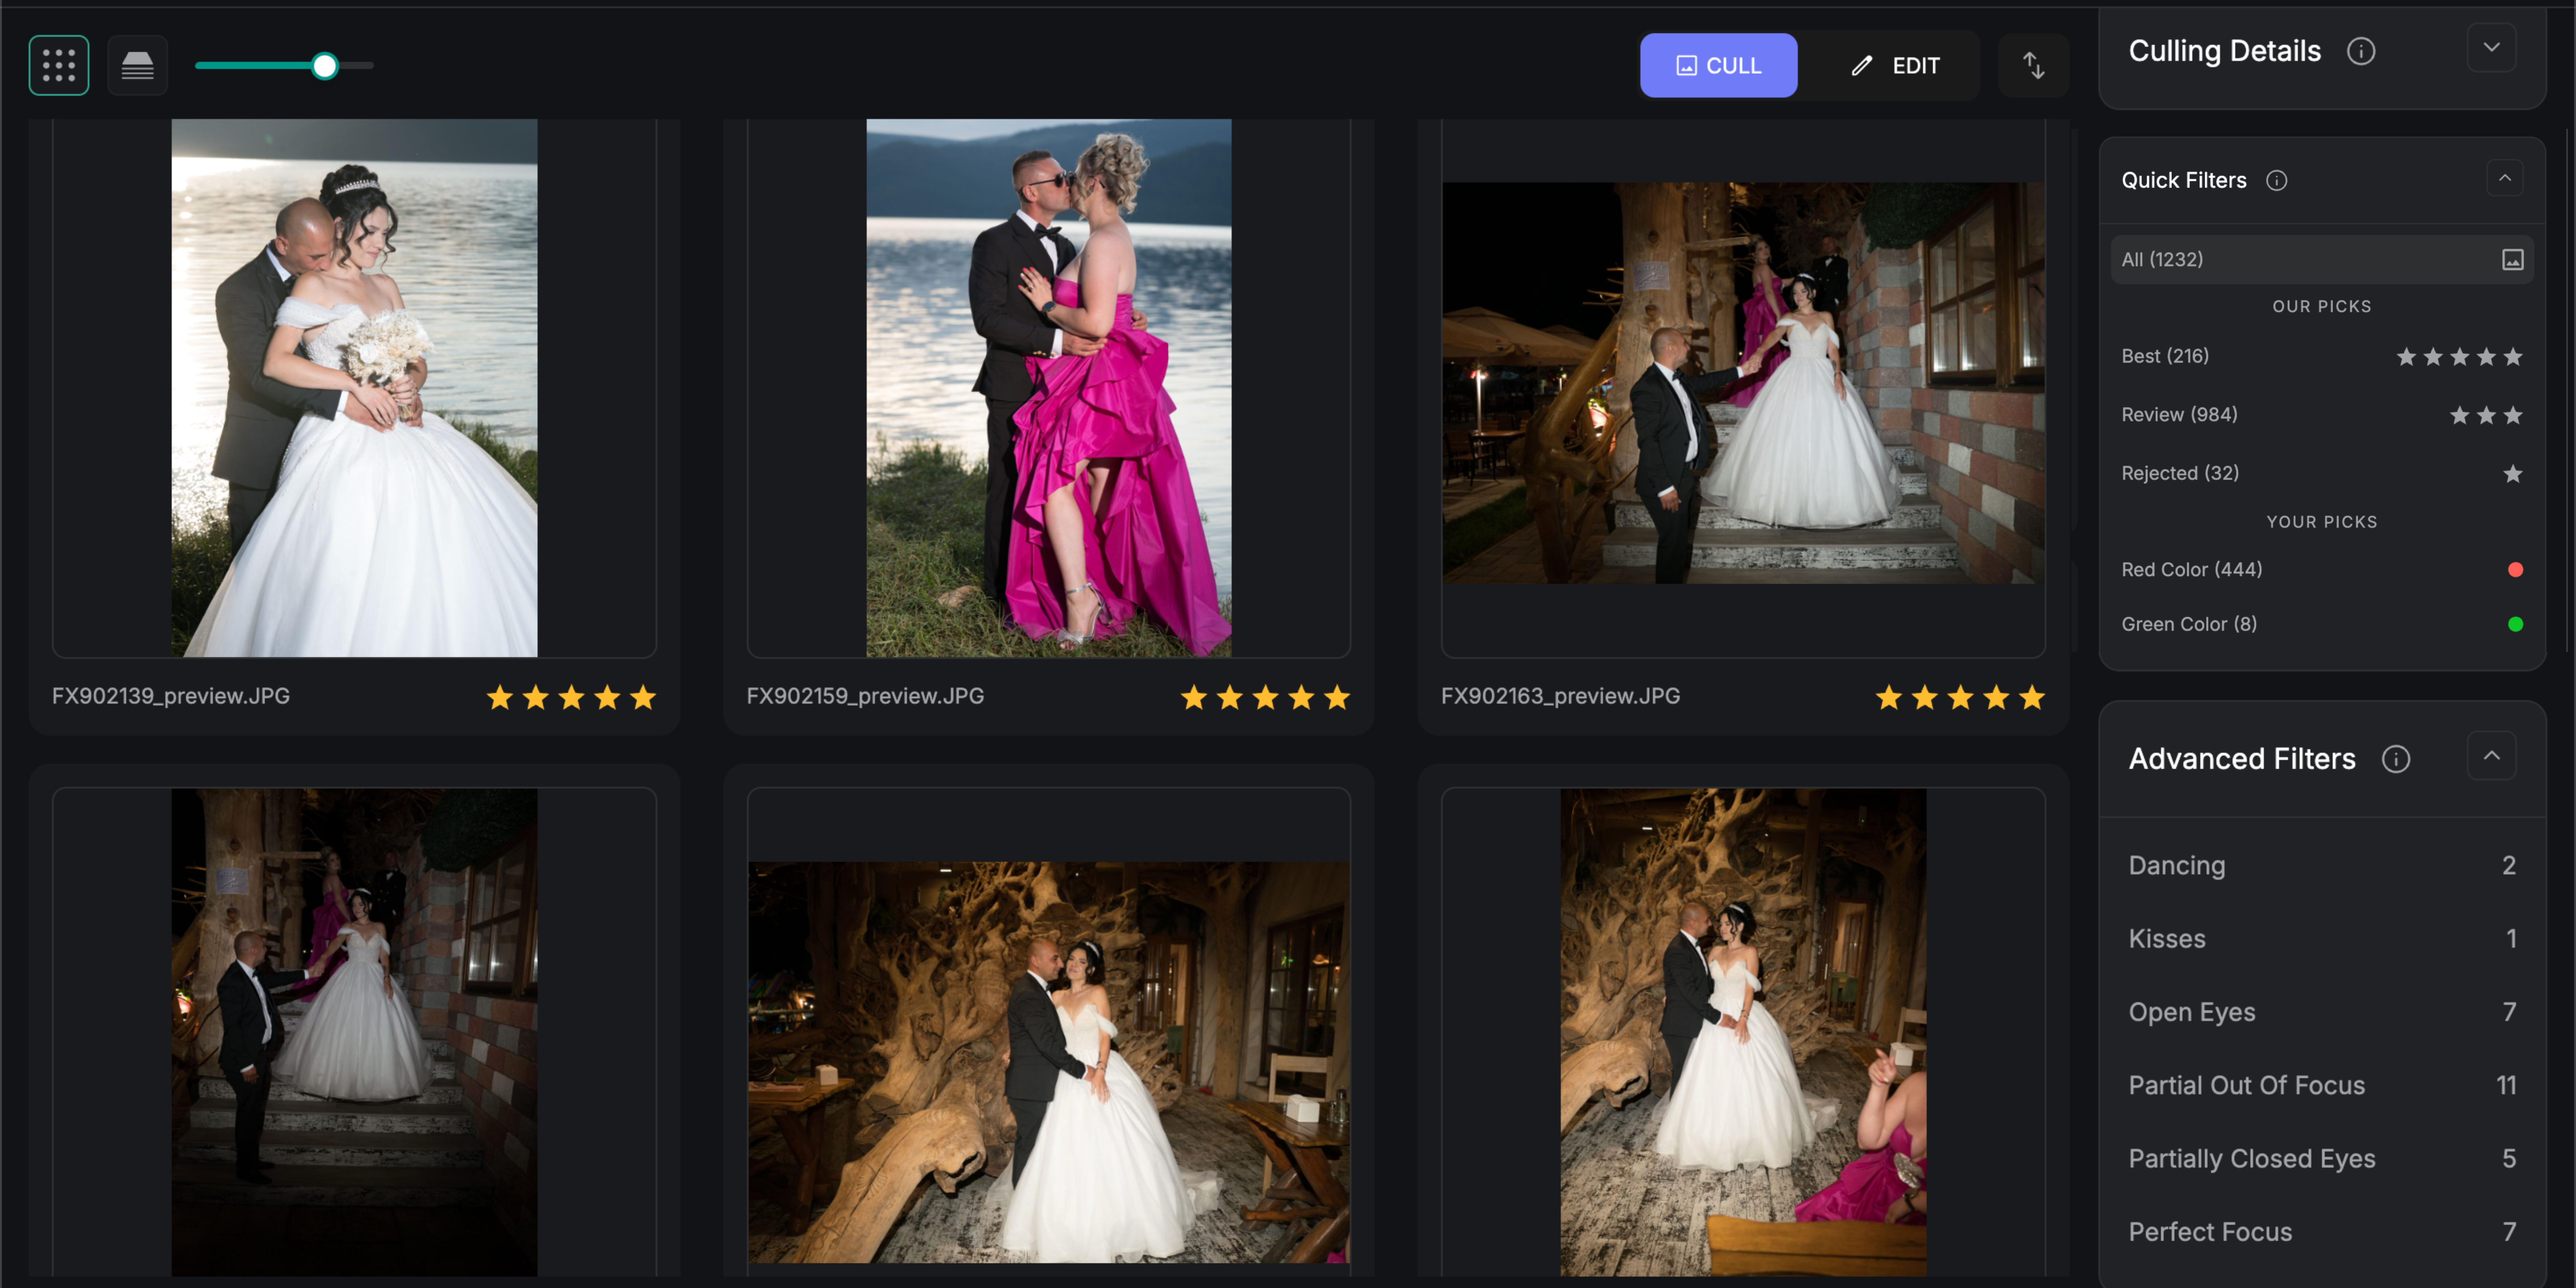Filter by Review (984) photos
This screenshot has width=2576, height=1288.
point(2321,414)
